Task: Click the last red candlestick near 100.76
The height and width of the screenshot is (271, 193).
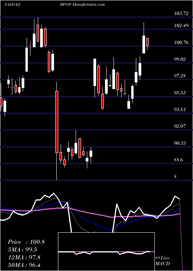Action: [x=147, y=42]
